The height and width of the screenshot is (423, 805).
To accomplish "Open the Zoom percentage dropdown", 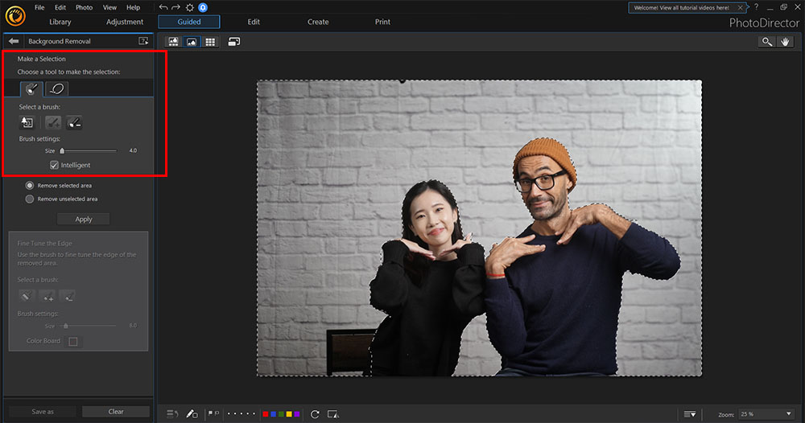I will (766, 414).
